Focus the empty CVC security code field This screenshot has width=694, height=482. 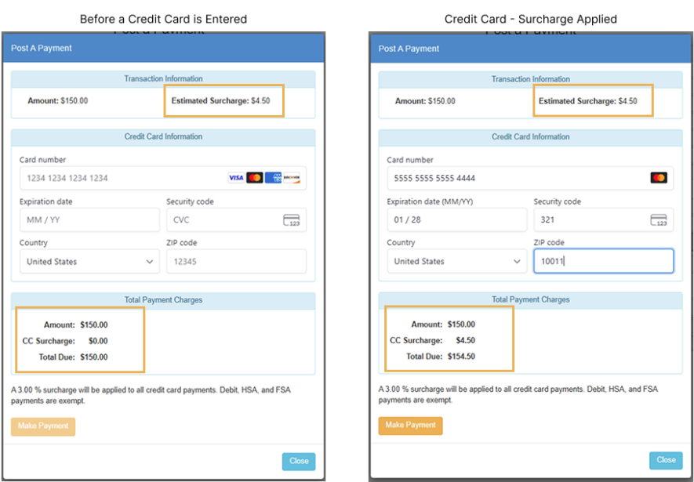(236, 219)
